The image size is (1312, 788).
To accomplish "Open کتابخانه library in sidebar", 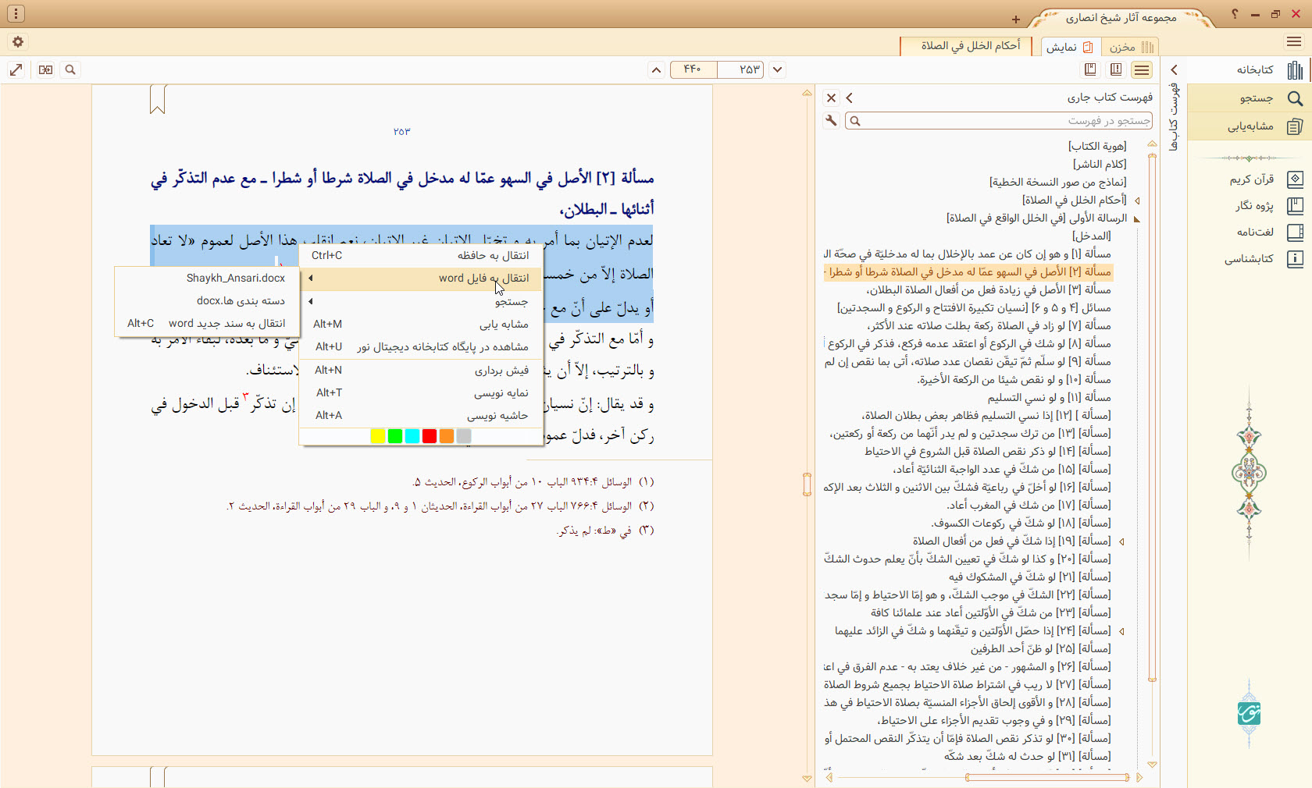I will click(1250, 70).
